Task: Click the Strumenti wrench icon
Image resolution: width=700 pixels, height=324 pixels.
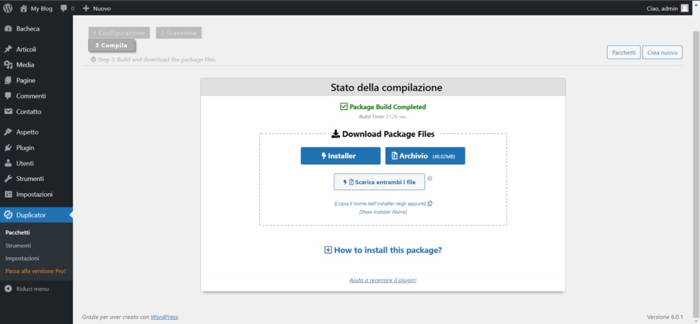Action: (8, 179)
